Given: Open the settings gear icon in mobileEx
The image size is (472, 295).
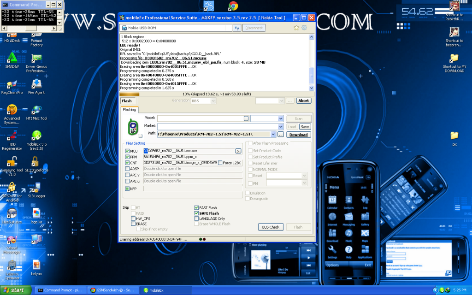Looking at the screenshot, I should pyautogui.click(x=304, y=28).
